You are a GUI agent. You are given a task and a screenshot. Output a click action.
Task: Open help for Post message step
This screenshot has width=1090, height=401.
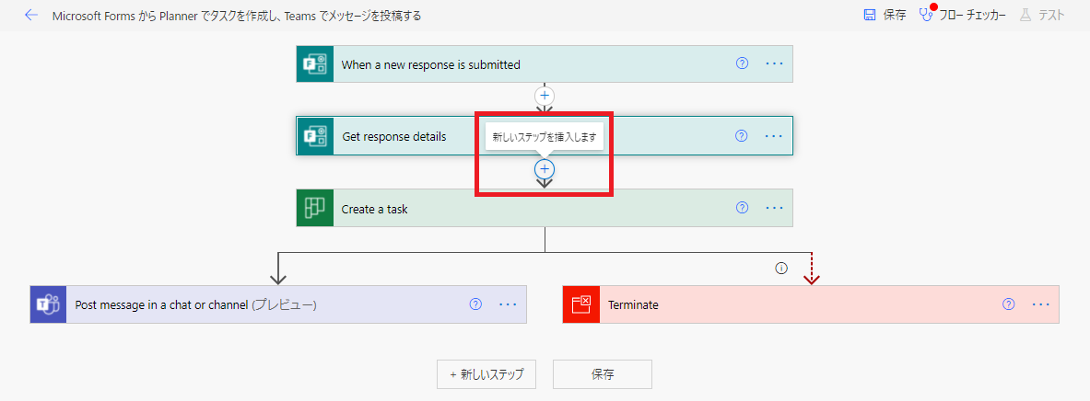(475, 304)
